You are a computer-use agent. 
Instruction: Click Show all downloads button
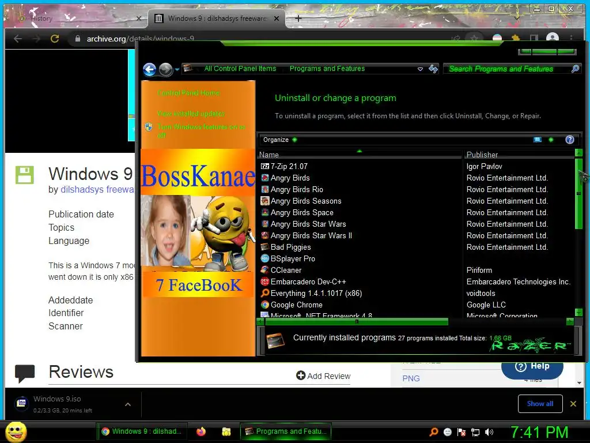pos(540,404)
